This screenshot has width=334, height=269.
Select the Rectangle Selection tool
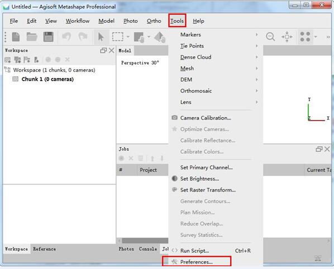[118, 37]
